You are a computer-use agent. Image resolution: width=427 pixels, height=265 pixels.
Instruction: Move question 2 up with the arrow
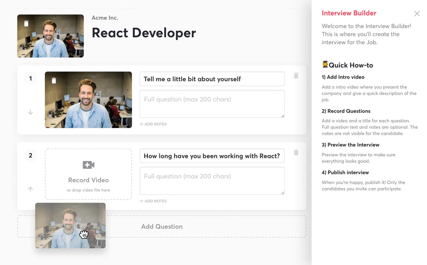30,189
